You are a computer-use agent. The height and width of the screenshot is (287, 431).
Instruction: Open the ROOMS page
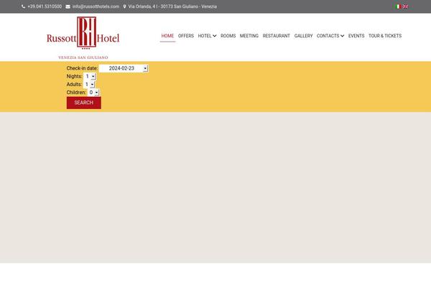click(x=228, y=36)
